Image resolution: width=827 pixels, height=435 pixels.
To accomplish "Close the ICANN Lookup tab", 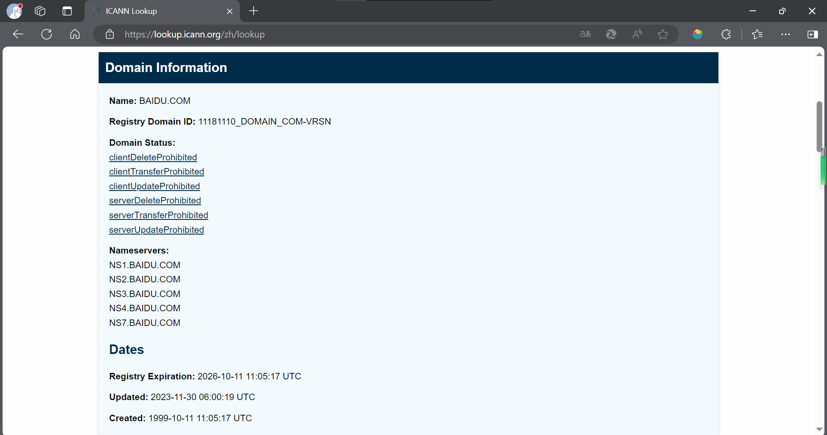I will (x=230, y=11).
